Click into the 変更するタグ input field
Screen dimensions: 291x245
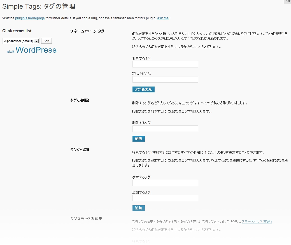pos(165,64)
